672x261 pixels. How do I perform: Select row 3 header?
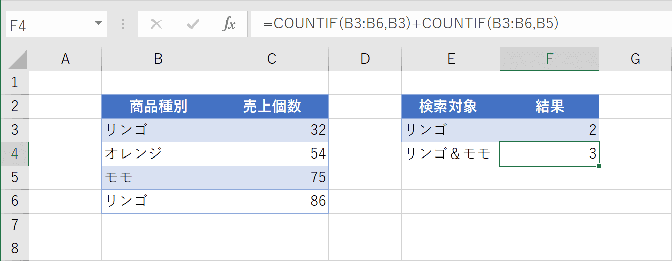click(15, 130)
